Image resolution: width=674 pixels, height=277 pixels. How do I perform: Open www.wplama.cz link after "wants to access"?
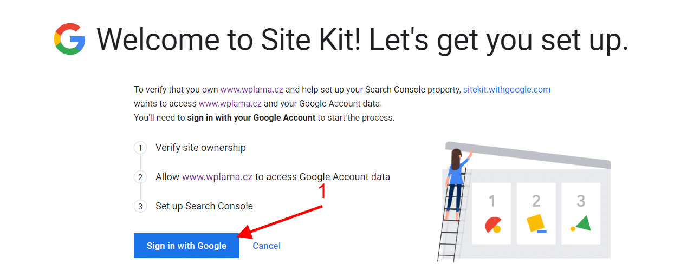click(230, 103)
